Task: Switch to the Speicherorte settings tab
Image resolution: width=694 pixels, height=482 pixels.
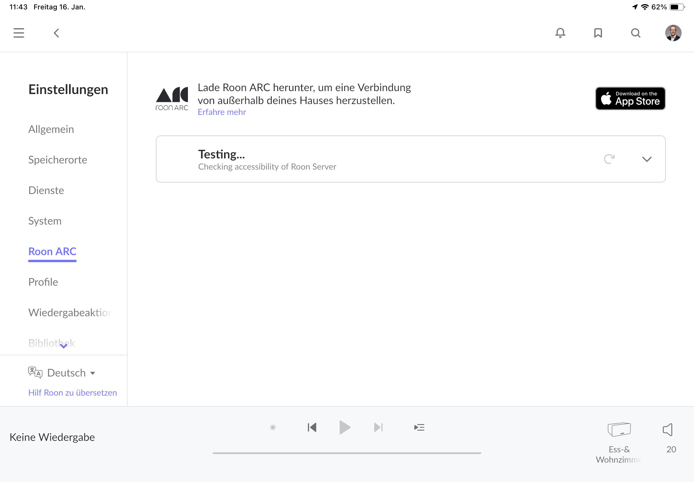Action: 58,160
